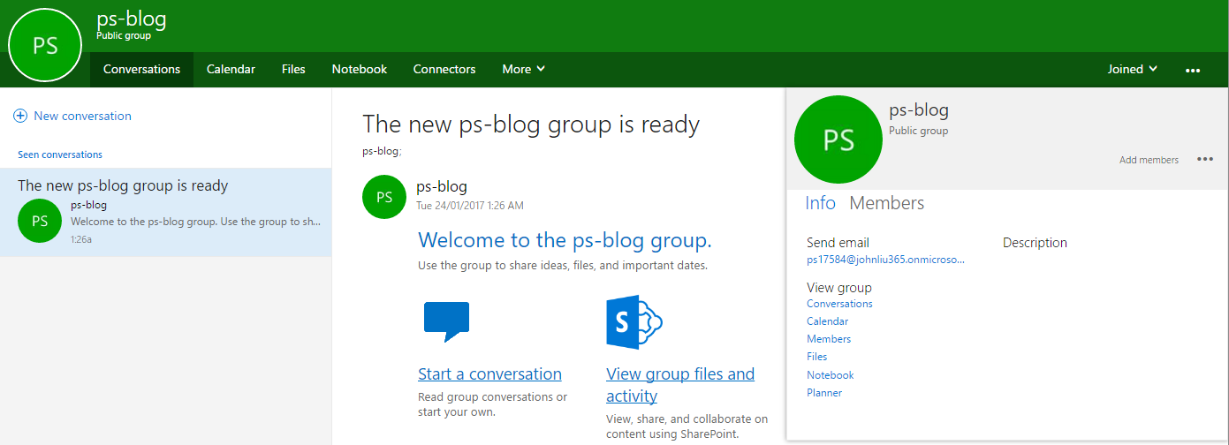Open ellipsis options in group info card
This screenshot has height=445, width=1229.
pyautogui.click(x=1205, y=160)
